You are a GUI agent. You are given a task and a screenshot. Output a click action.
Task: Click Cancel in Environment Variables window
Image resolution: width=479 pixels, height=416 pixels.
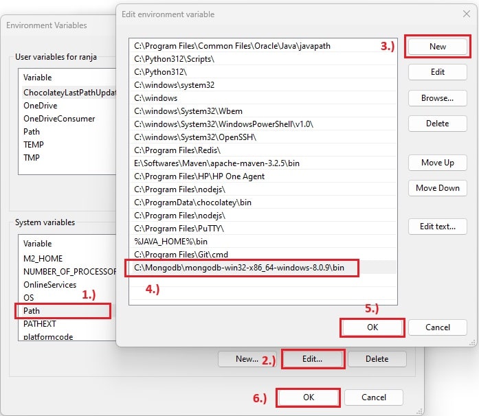pyautogui.click(x=373, y=397)
